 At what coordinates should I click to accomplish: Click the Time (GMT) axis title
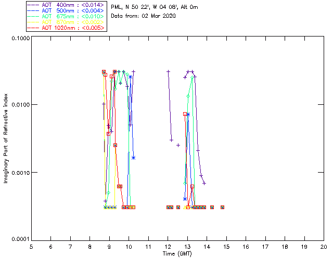(x=177, y=254)
